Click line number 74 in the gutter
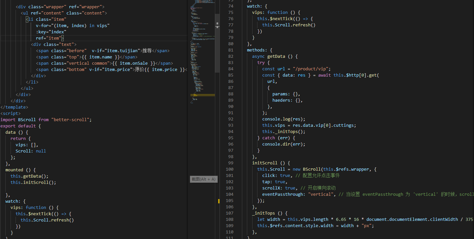The height and width of the screenshot is (239, 474). coord(230,6)
